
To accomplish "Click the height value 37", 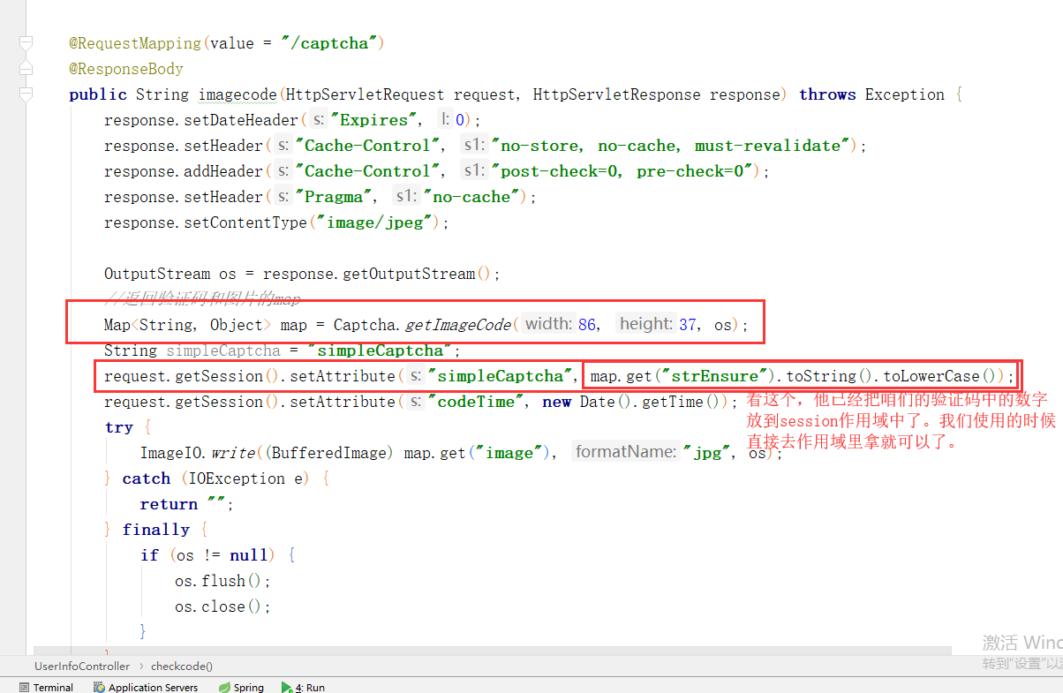I will (x=688, y=325).
